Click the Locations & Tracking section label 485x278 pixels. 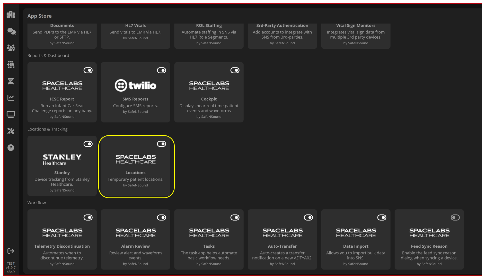(48, 129)
